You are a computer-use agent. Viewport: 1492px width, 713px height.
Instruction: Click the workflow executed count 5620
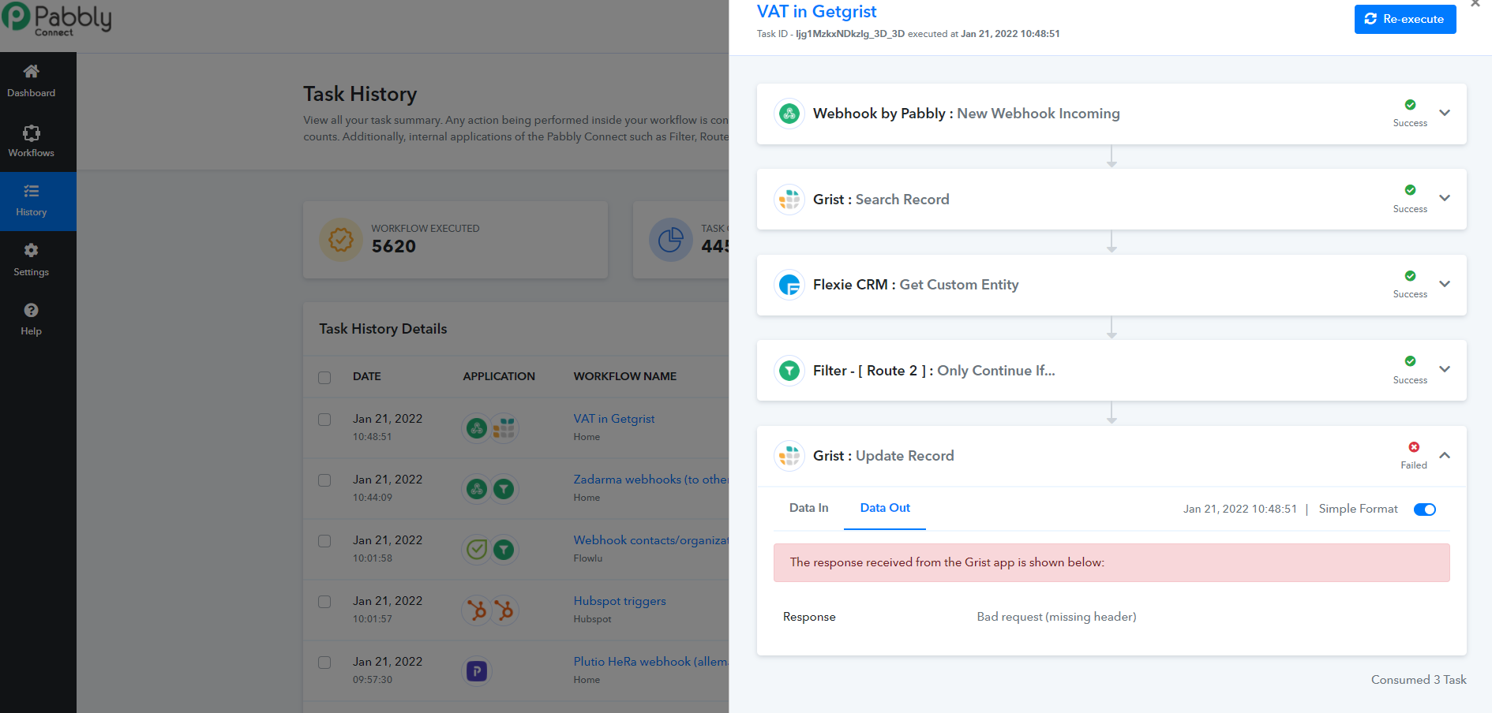point(394,246)
